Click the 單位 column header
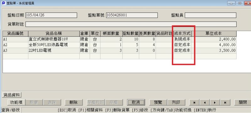 point(95,34)
